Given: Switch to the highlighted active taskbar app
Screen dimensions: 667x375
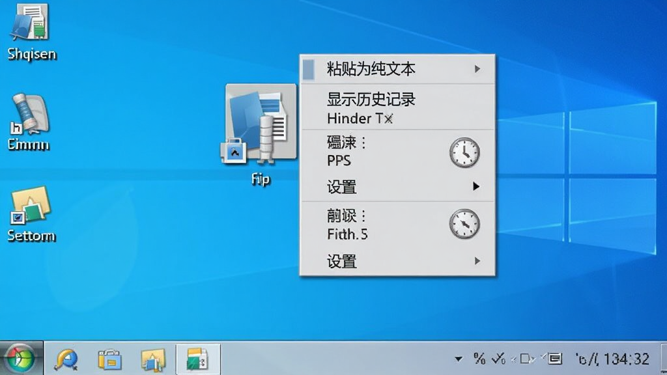Looking at the screenshot, I should click(197, 359).
